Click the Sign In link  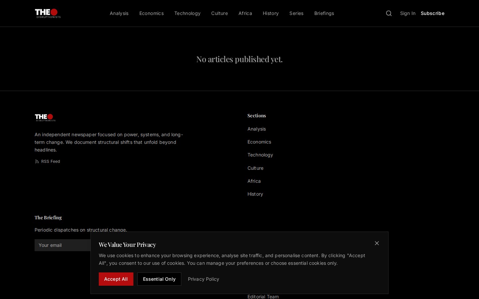[x=408, y=13]
